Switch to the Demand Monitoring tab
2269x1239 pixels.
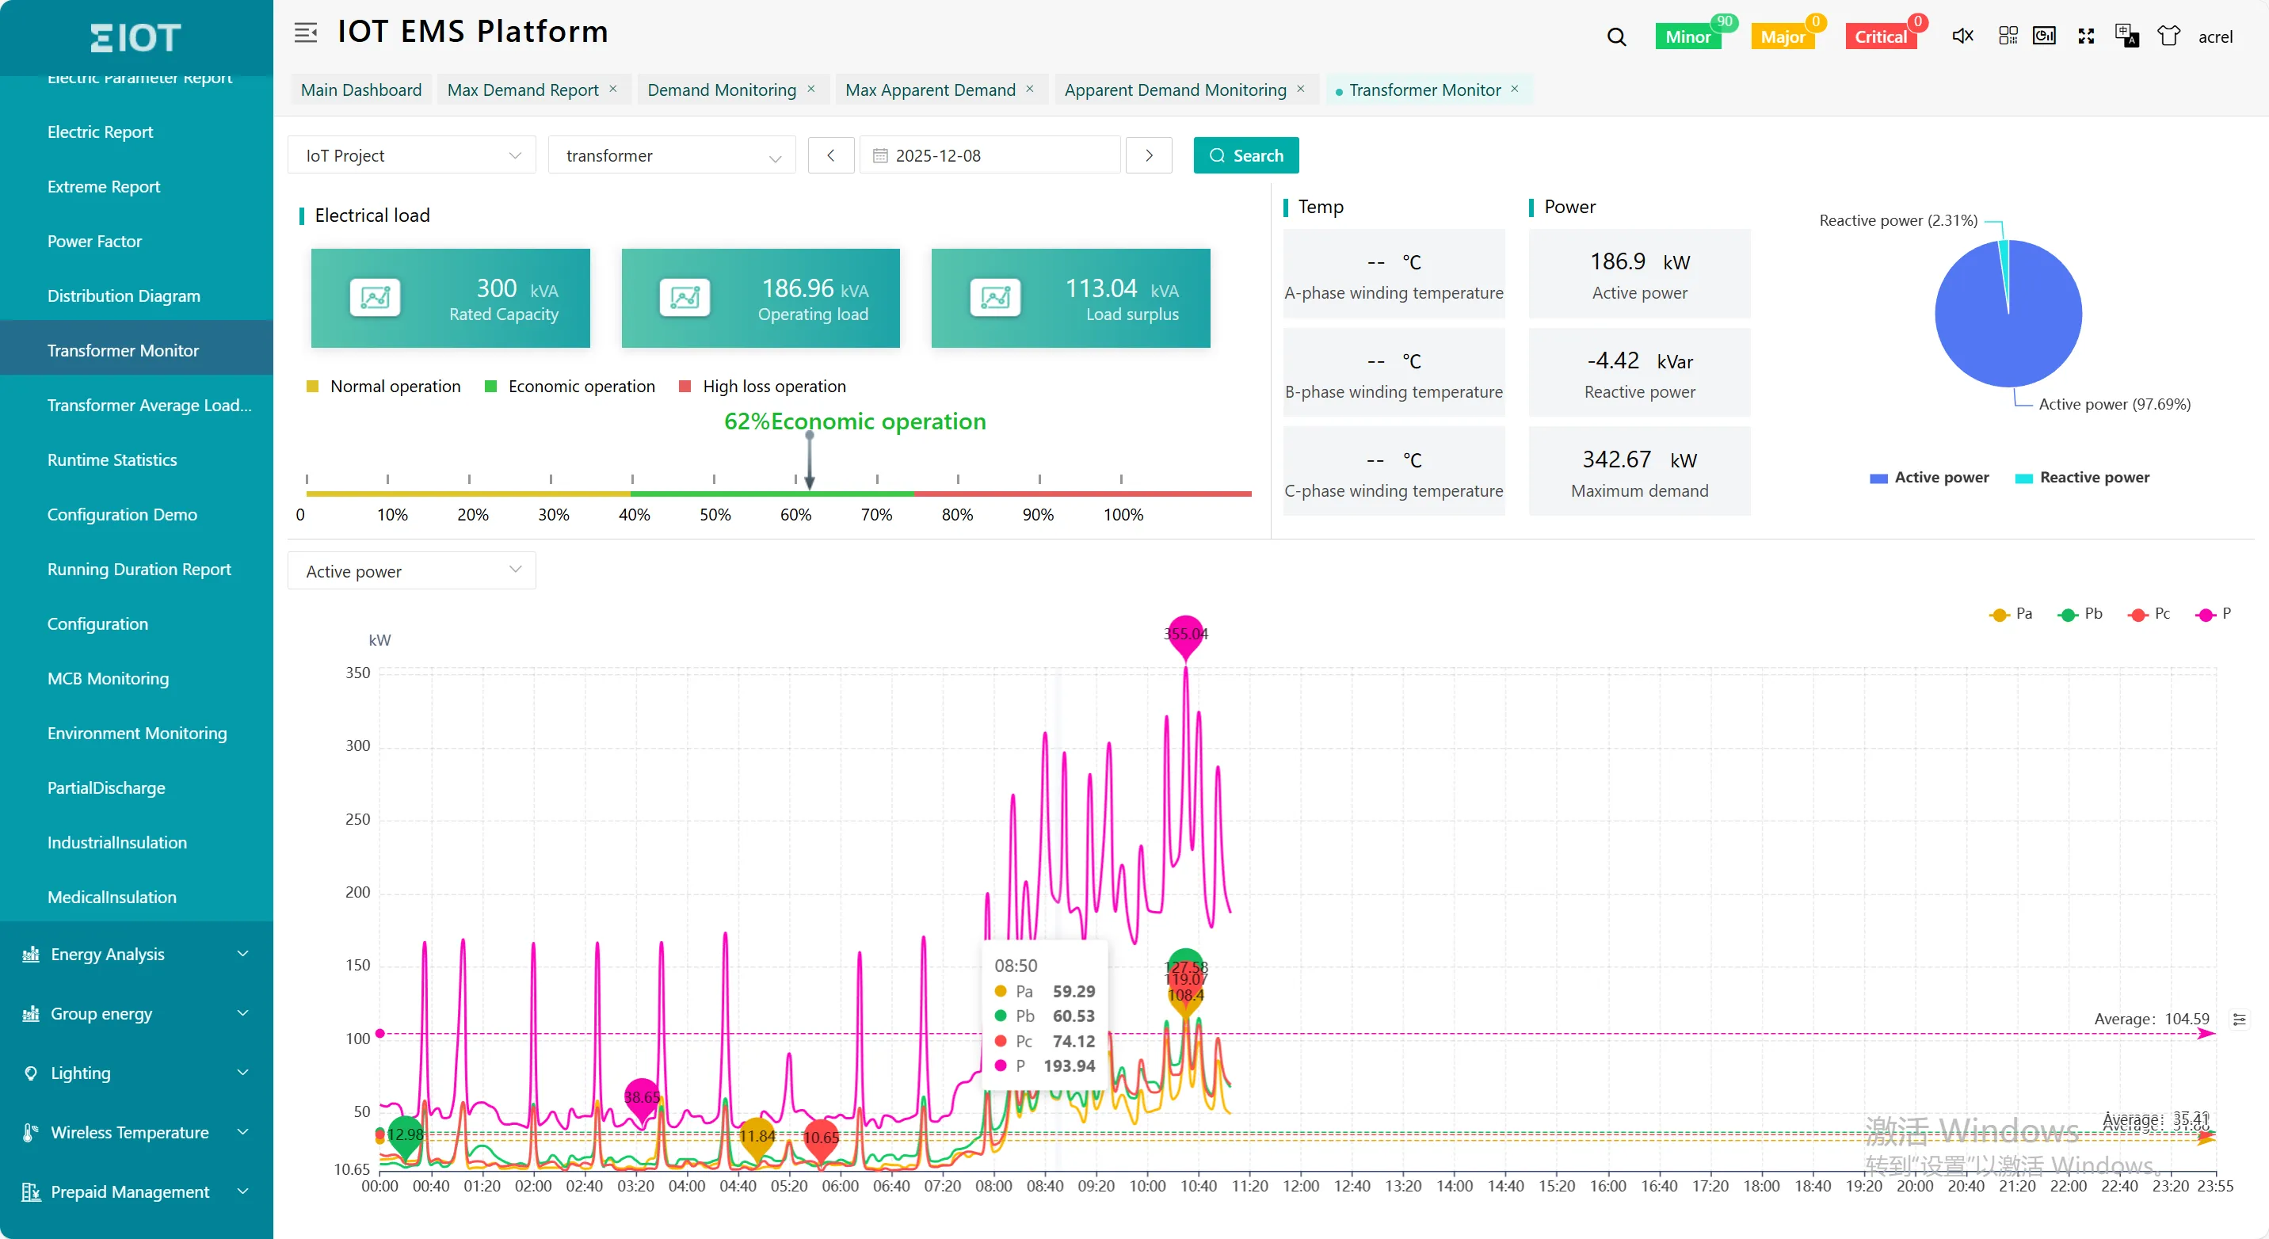(x=722, y=90)
